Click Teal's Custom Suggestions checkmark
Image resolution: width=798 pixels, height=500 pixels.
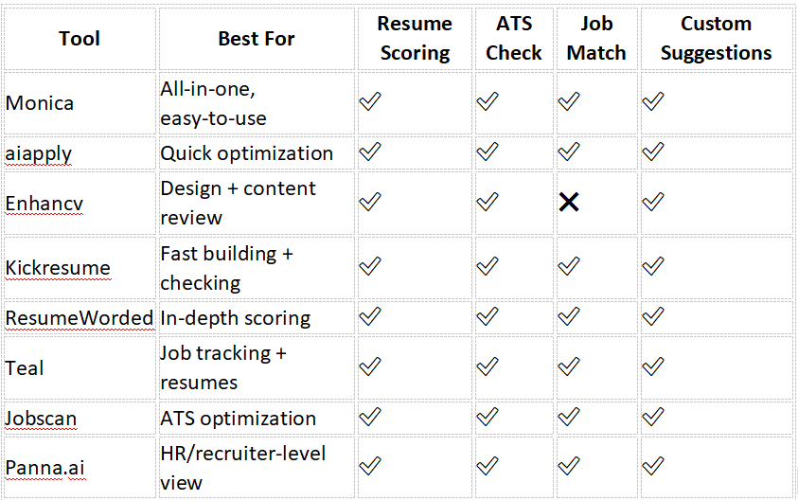point(653,366)
